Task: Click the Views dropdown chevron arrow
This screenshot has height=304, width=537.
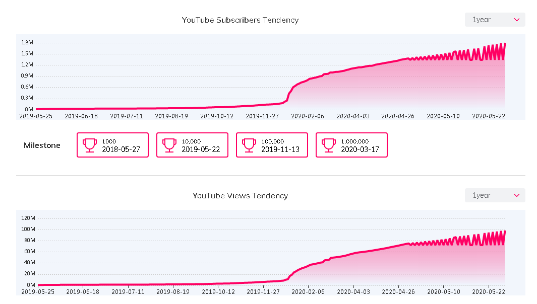Action: click(517, 195)
